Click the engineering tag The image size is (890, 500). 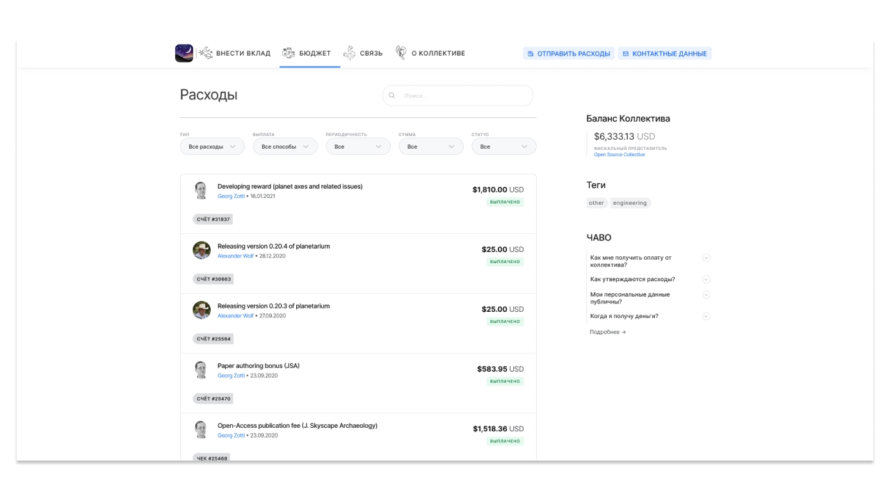630,203
